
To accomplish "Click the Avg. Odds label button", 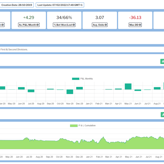I will [100, 25].
